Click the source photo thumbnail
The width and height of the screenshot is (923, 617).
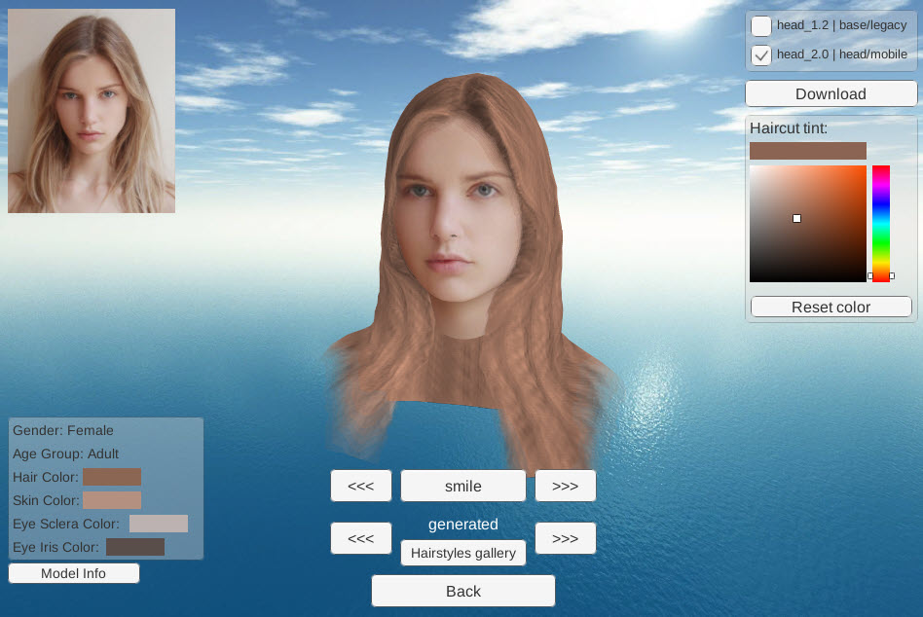tap(92, 111)
